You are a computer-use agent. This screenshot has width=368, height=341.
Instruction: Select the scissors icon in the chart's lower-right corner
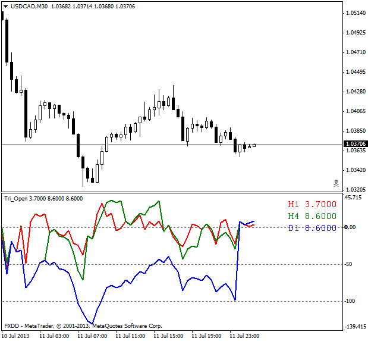(x=336, y=183)
